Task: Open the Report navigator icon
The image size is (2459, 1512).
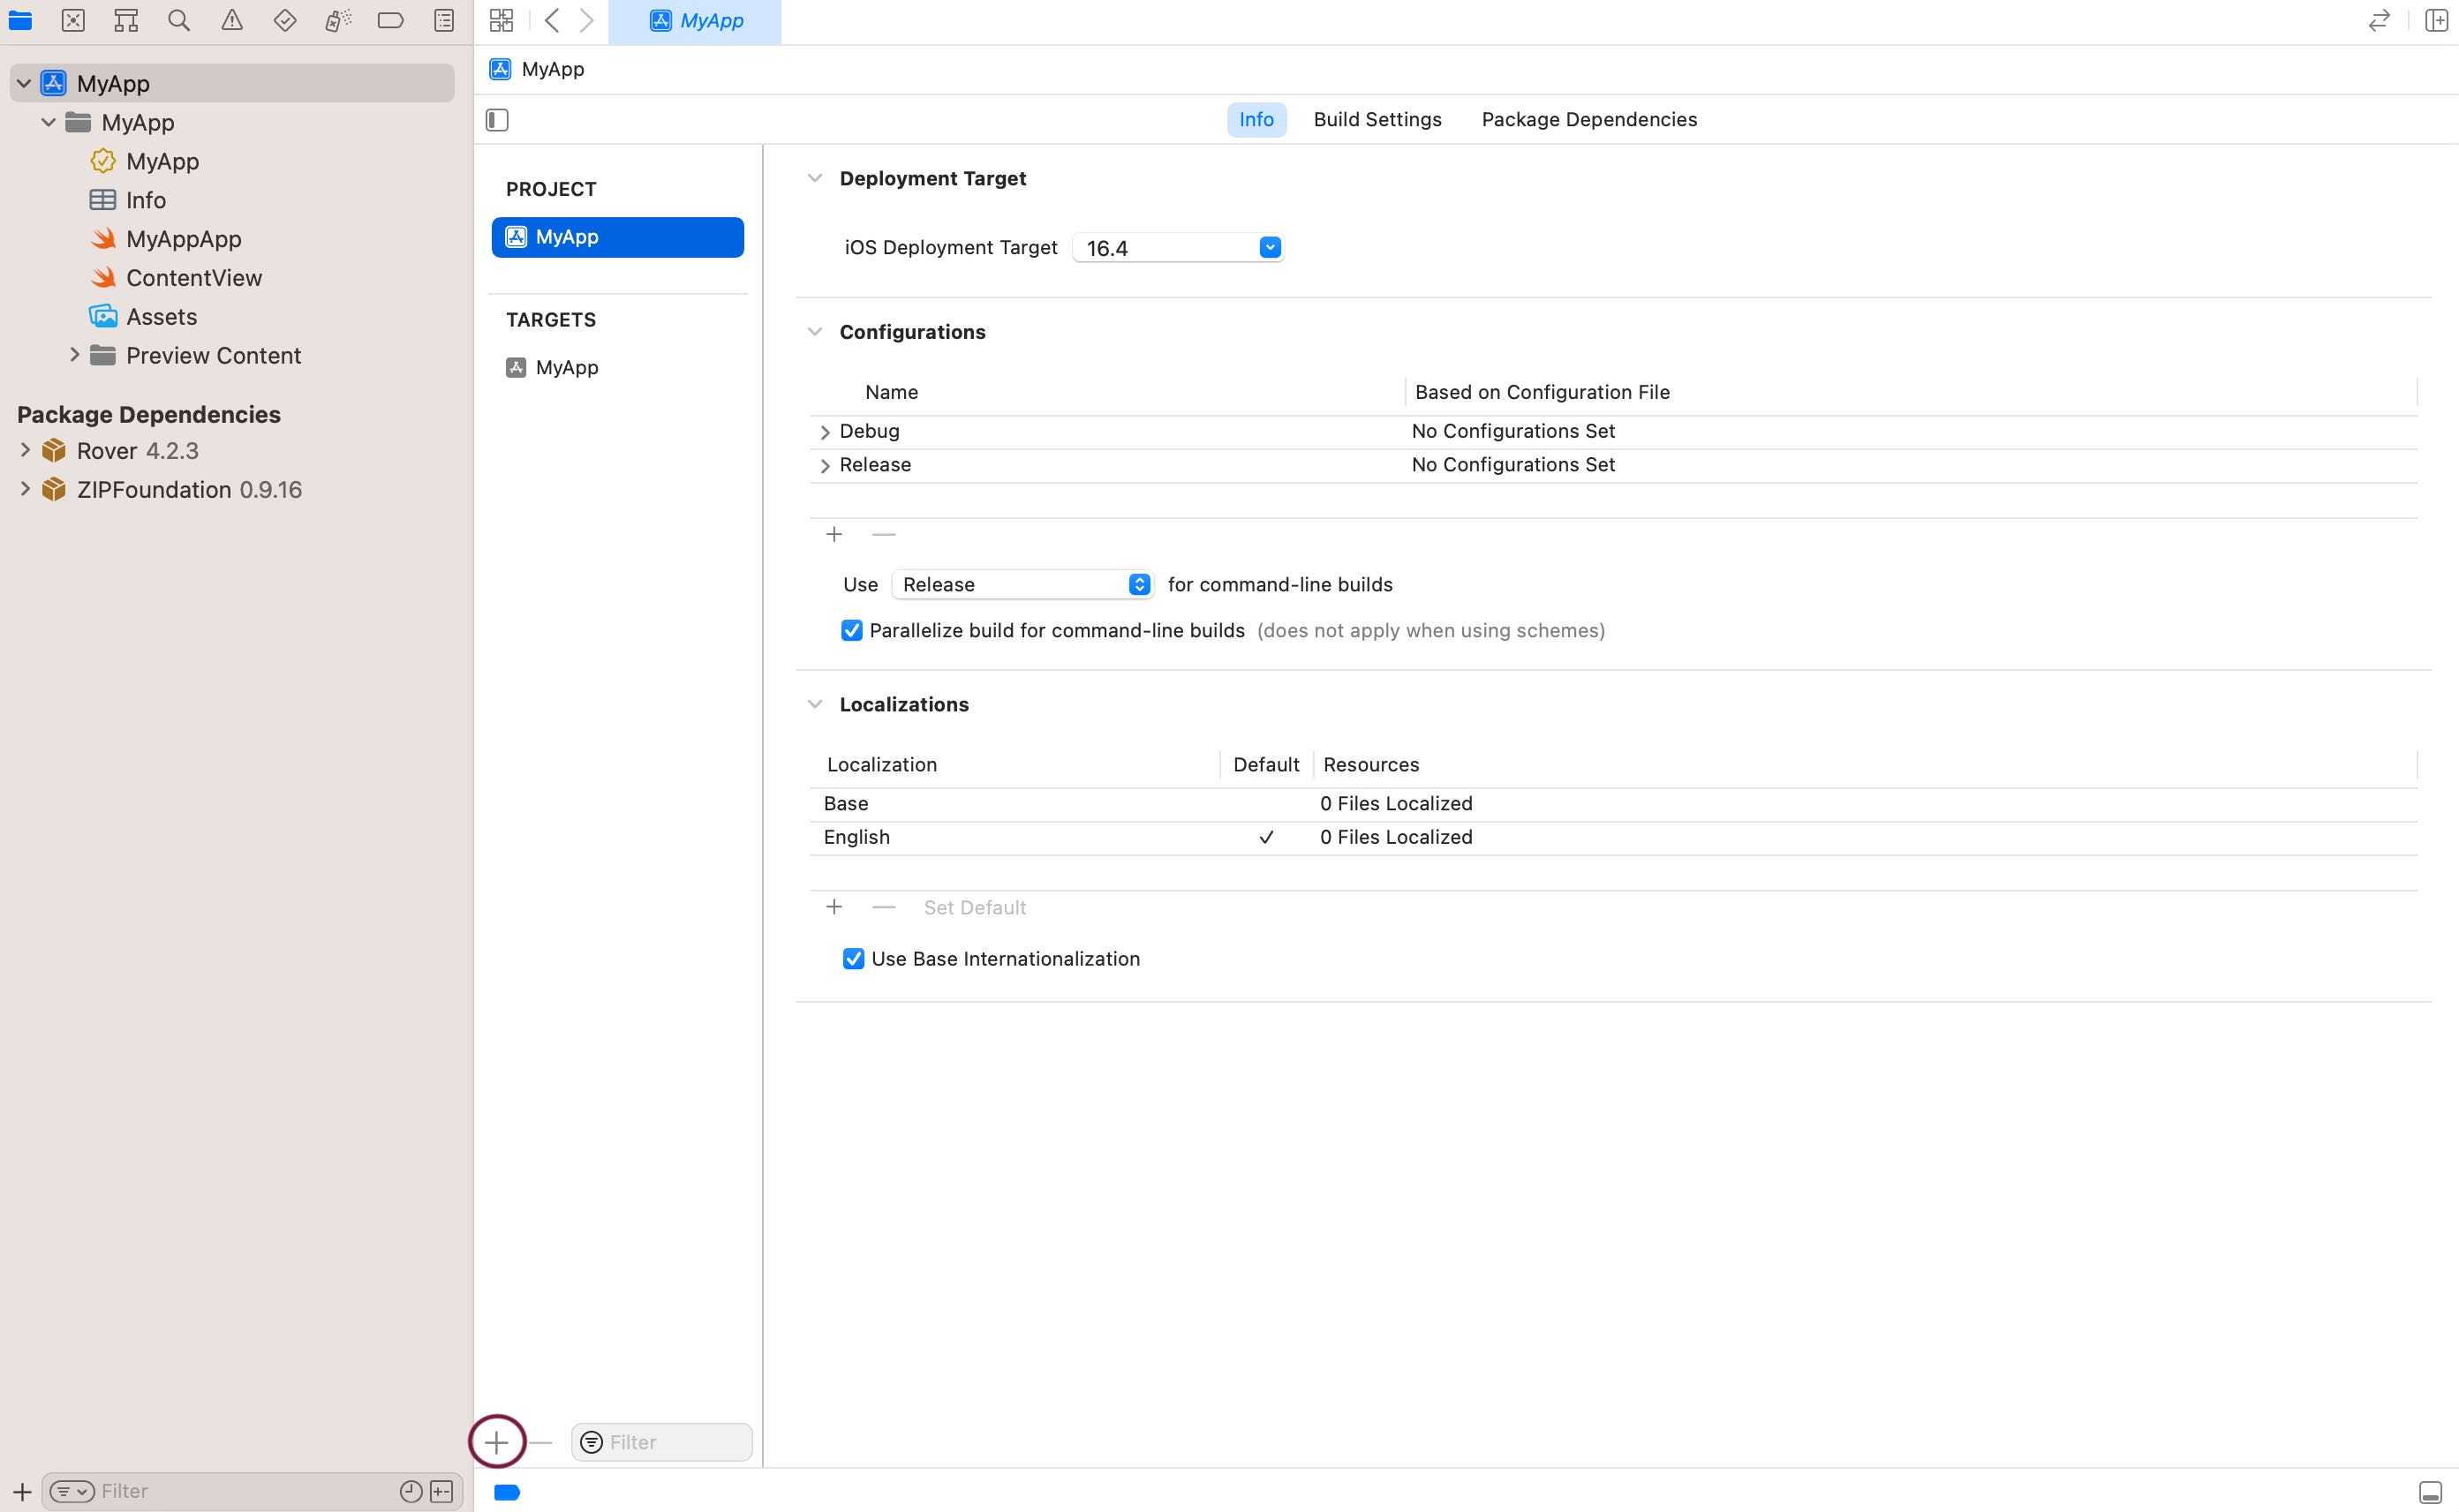Action: (444, 20)
